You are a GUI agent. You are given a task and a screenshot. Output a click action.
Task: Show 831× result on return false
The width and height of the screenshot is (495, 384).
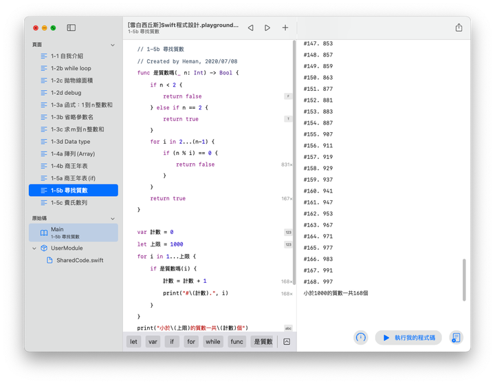287,164
